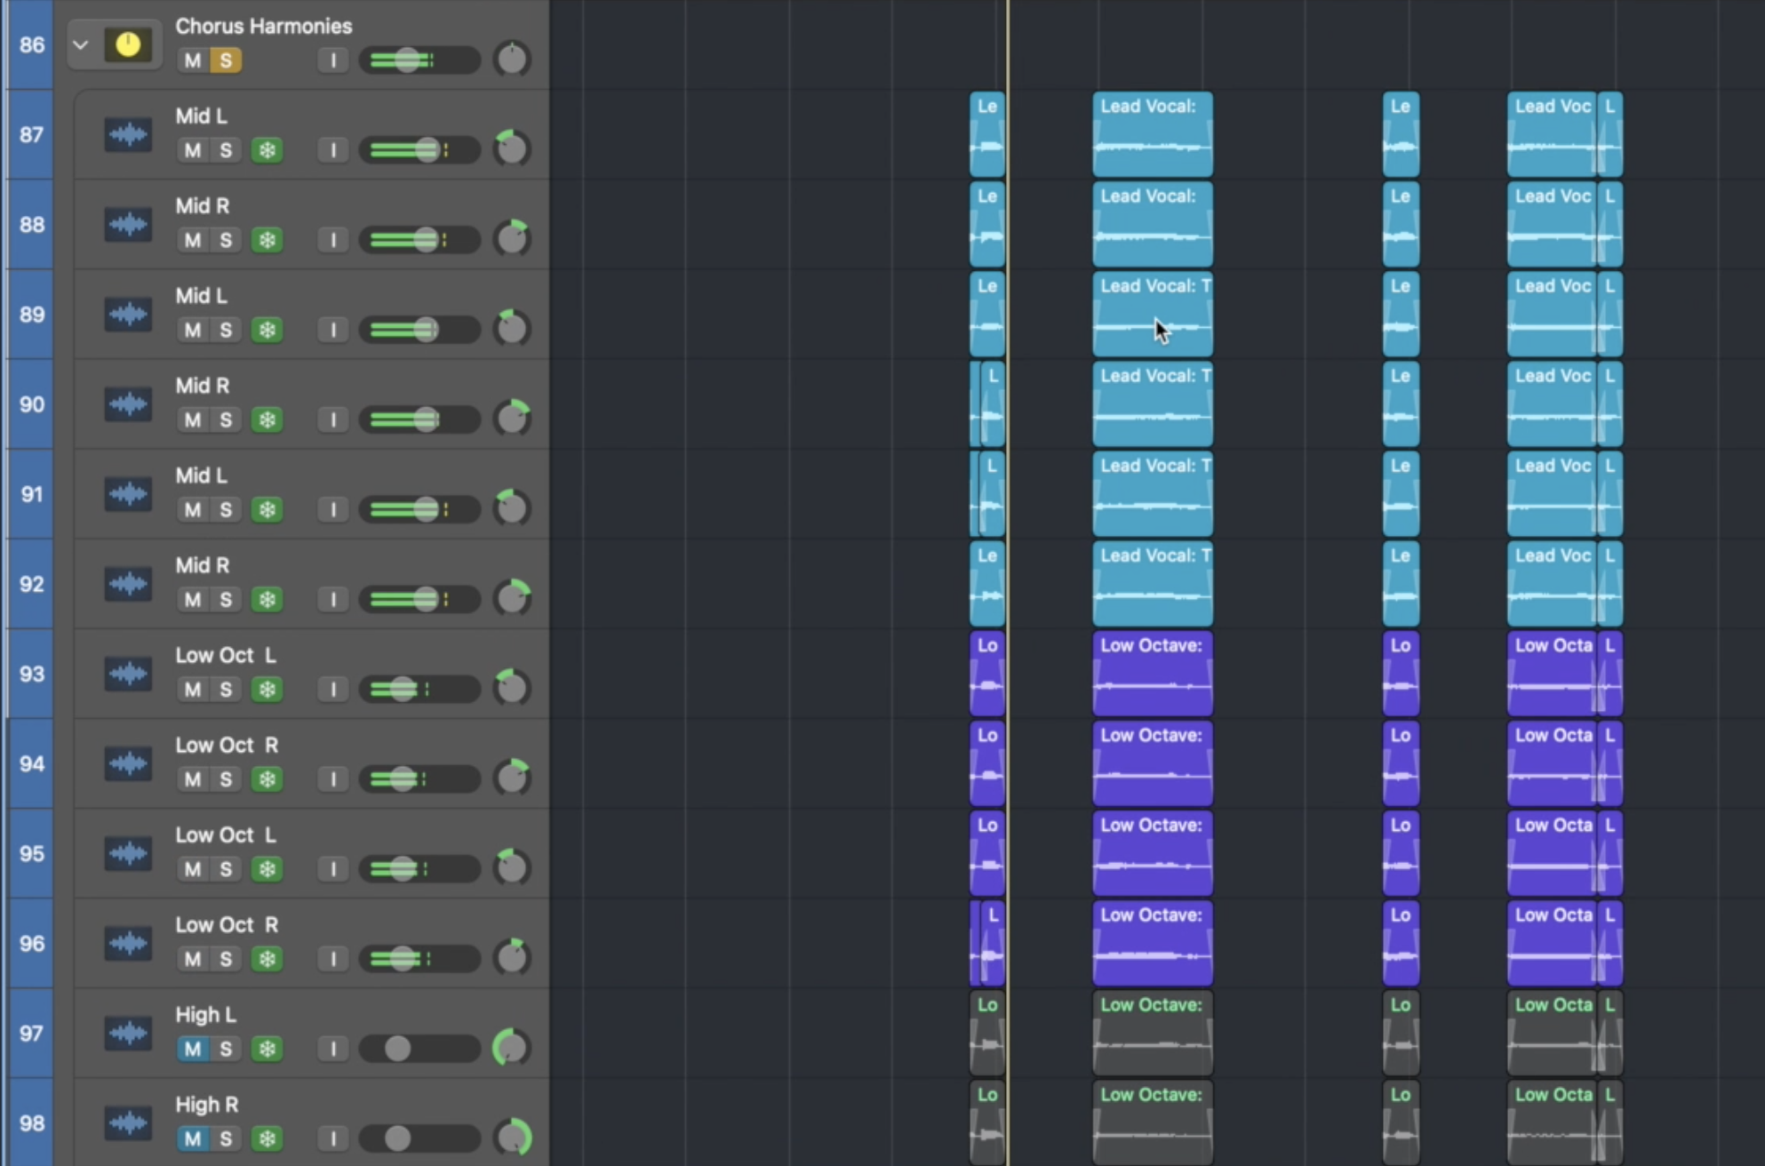
Task: Click the audio waveform icon on track 87
Action: (128, 135)
